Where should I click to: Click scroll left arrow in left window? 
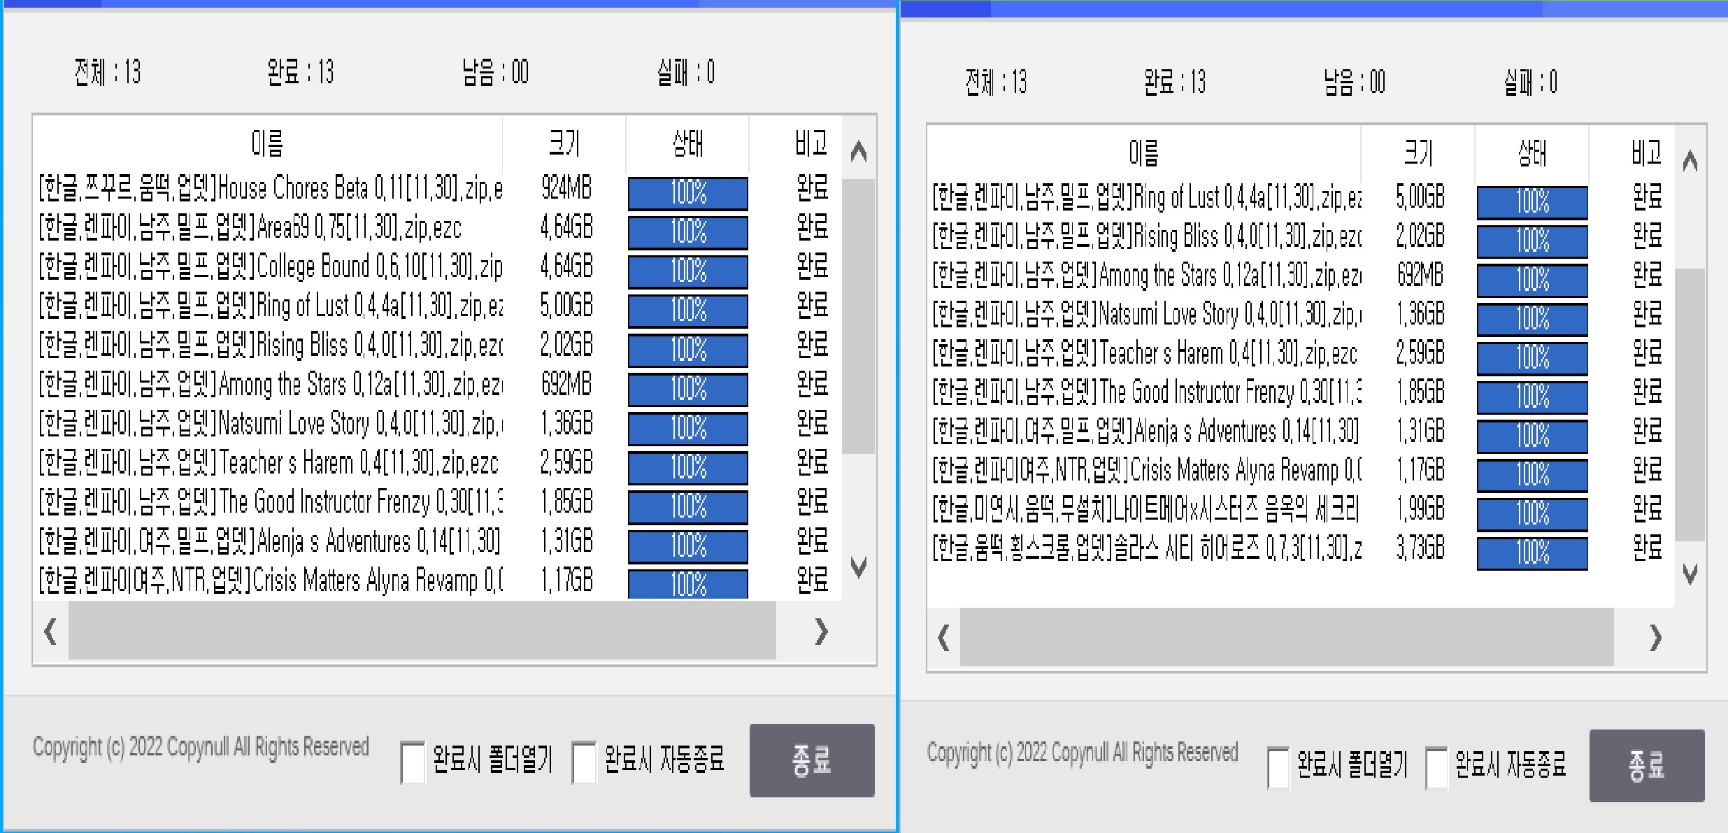pos(50,632)
